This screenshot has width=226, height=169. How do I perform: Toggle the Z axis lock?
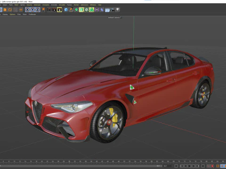(x=38, y=10)
